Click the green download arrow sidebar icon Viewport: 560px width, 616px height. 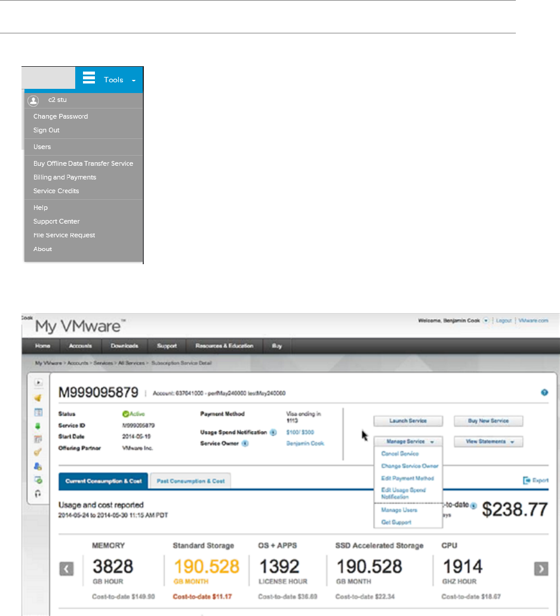38,426
